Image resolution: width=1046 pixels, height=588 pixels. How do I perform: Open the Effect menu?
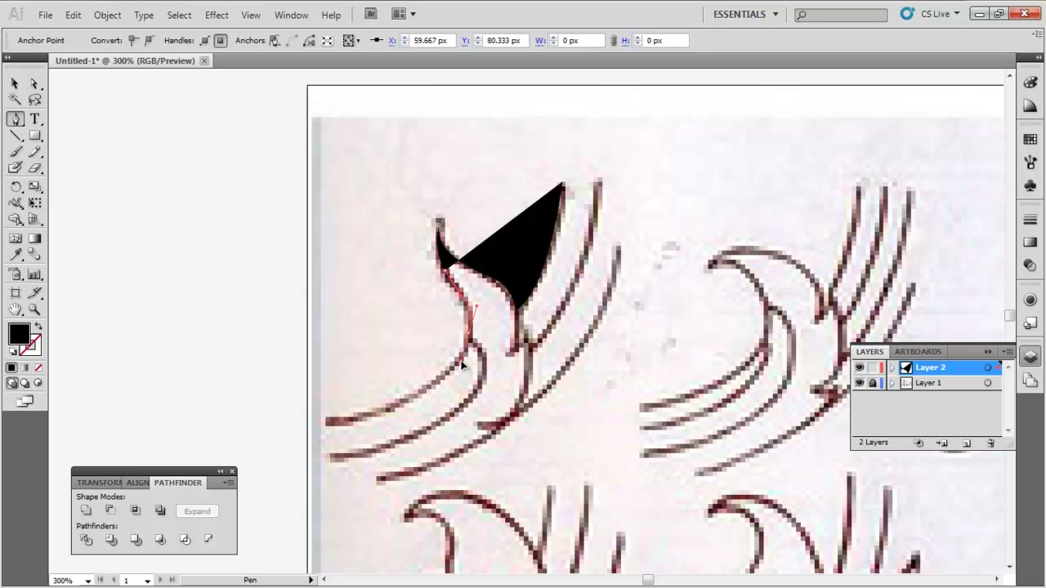(x=217, y=15)
